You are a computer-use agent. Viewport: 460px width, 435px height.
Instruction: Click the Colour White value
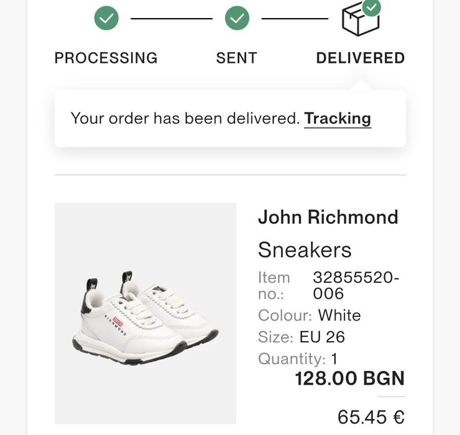click(x=339, y=315)
